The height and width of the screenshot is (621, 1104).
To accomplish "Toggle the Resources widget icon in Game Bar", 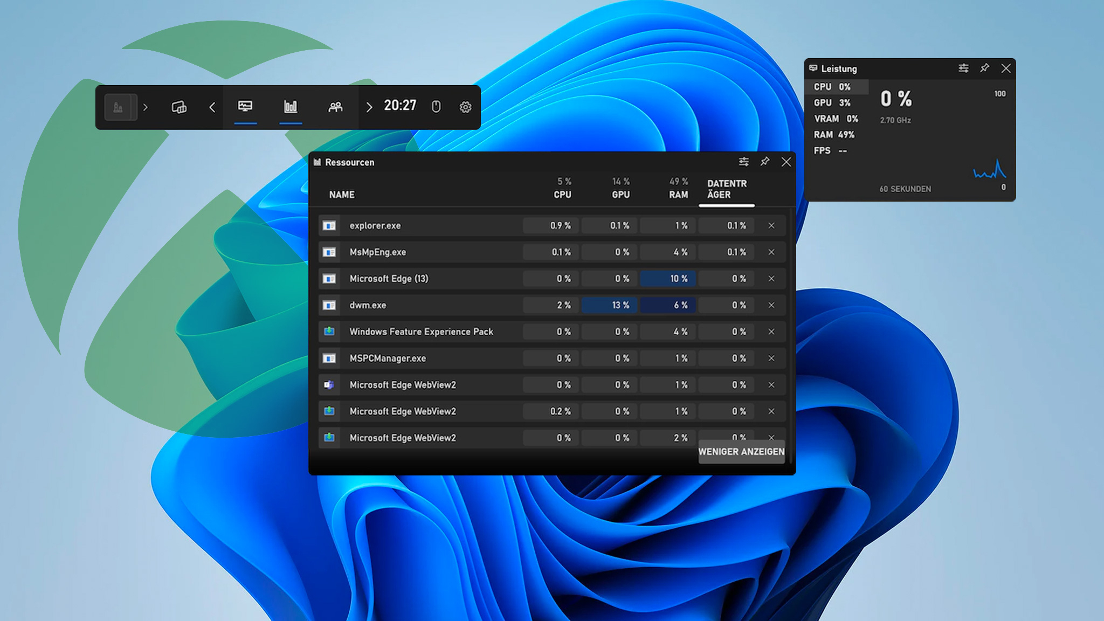I will click(291, 107).
